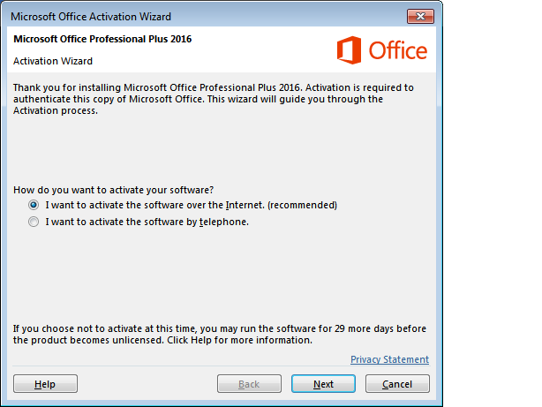
Task: Open the Privacy Statement link
Action: click(x=389, y=359)
